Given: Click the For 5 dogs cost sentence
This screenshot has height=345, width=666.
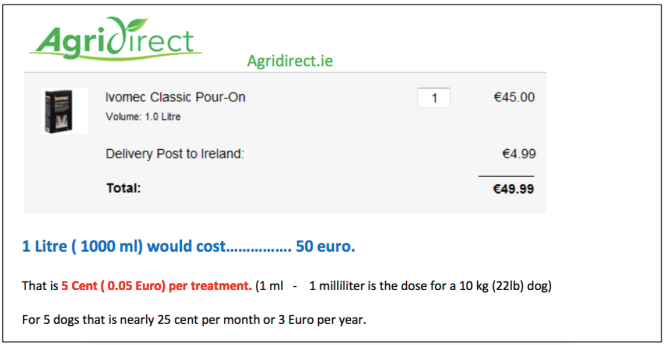Looking at the screenshot, I should coord(194,319).
